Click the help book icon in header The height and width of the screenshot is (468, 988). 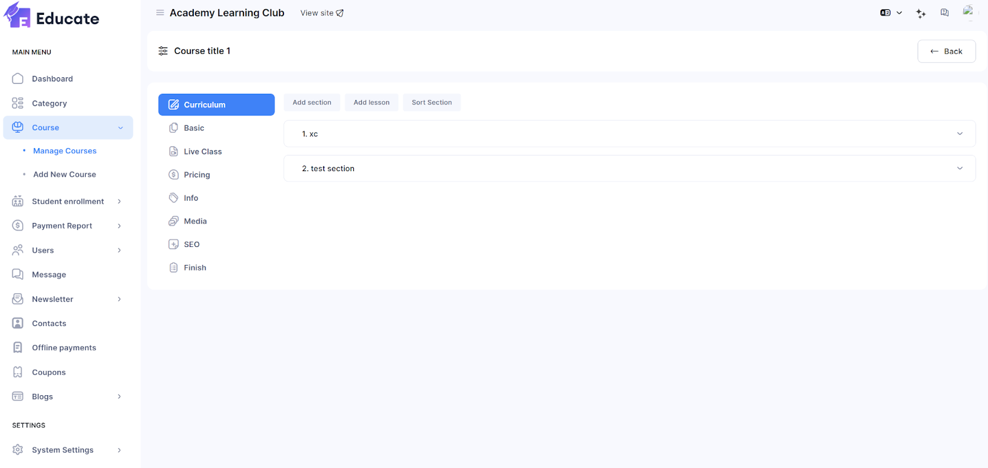pos(944,13)
